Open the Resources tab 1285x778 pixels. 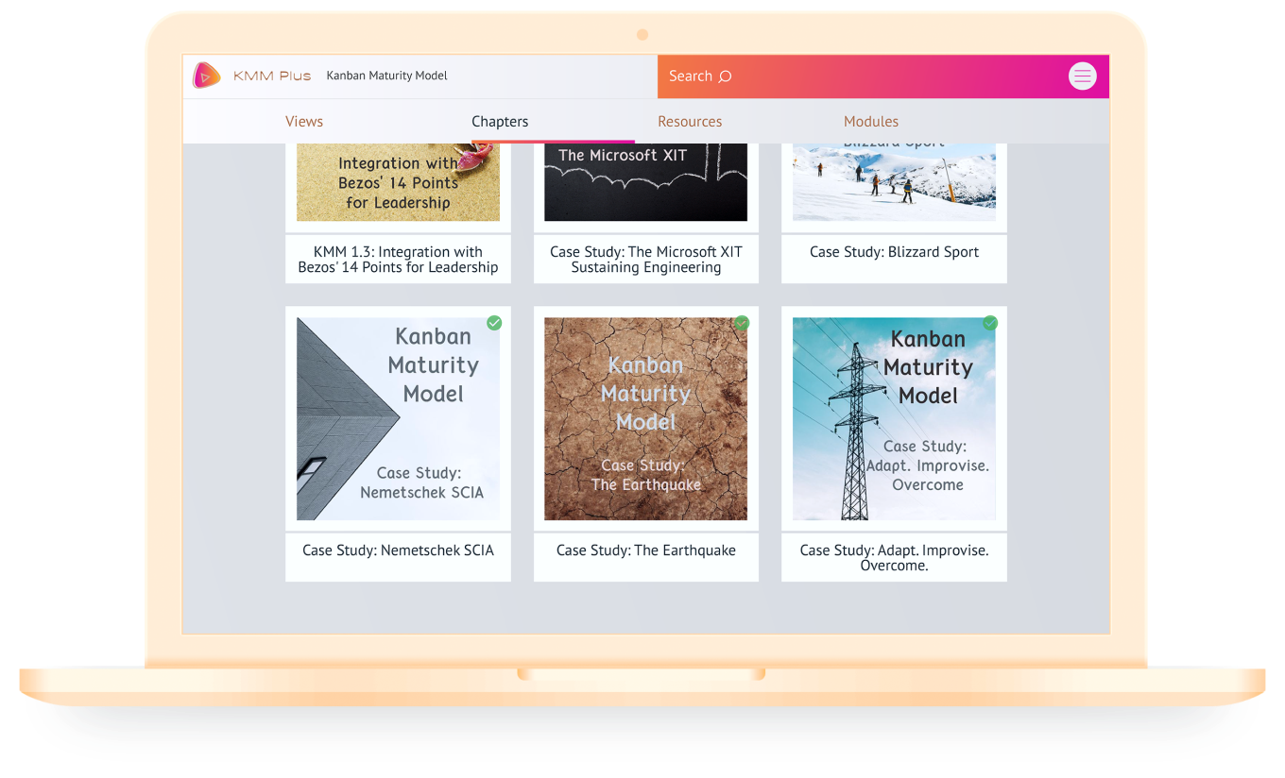690,122
